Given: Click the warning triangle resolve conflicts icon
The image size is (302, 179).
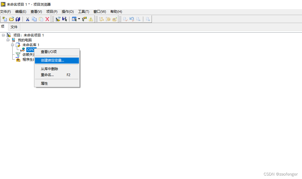Looking at the screenshot, I should coord(91,19).
